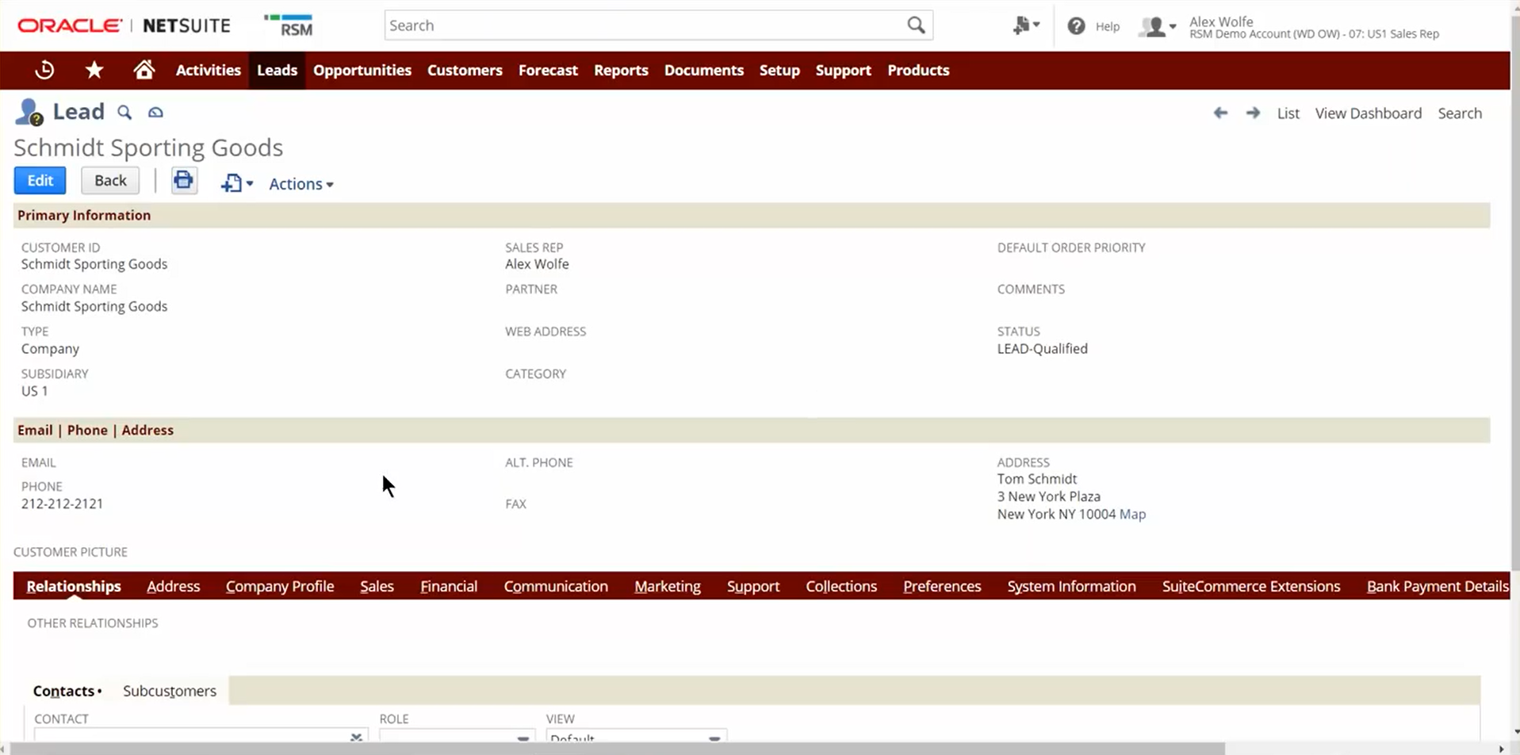Click the magnifier icon next to Lead
This screenshot has width=1520, height=755.
tap(124, 113)
